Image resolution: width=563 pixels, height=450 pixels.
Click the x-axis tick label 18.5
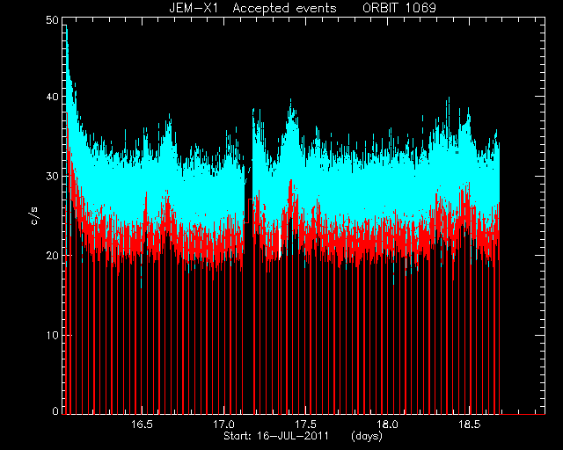coord(469,425)
